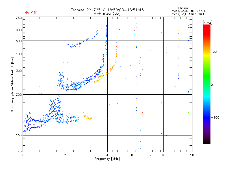The height and width of the screenshot is (169, 226).
Task: Click the "mean, sd,X: 106.5, 20.1" line
Action: pos(188,14)
